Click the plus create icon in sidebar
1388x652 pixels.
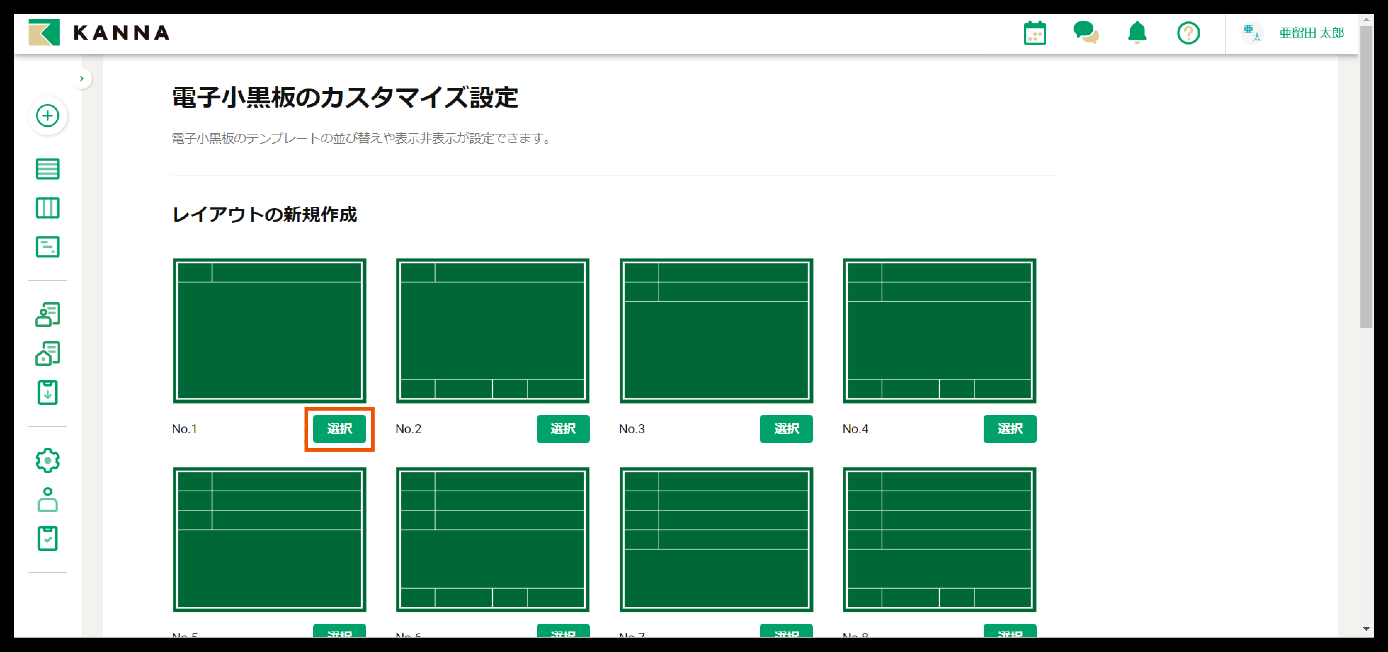(x=47, y=115)
